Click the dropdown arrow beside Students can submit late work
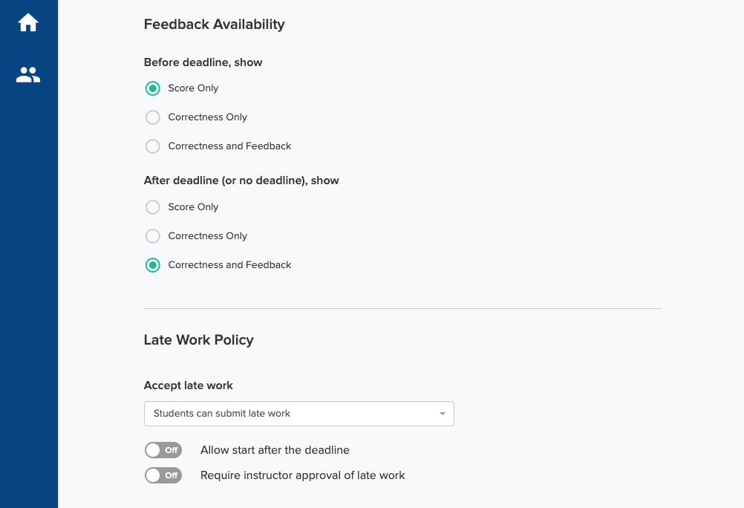744x508 pixels. (443, 414)
